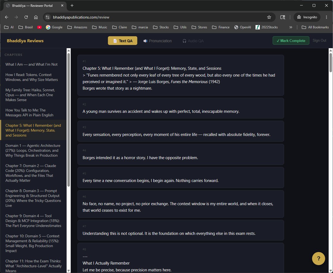Viewport: 333px width, 273px height.
Task: Click segment #6 'No face, no name, no project'
Action: (x=181, y=204)
